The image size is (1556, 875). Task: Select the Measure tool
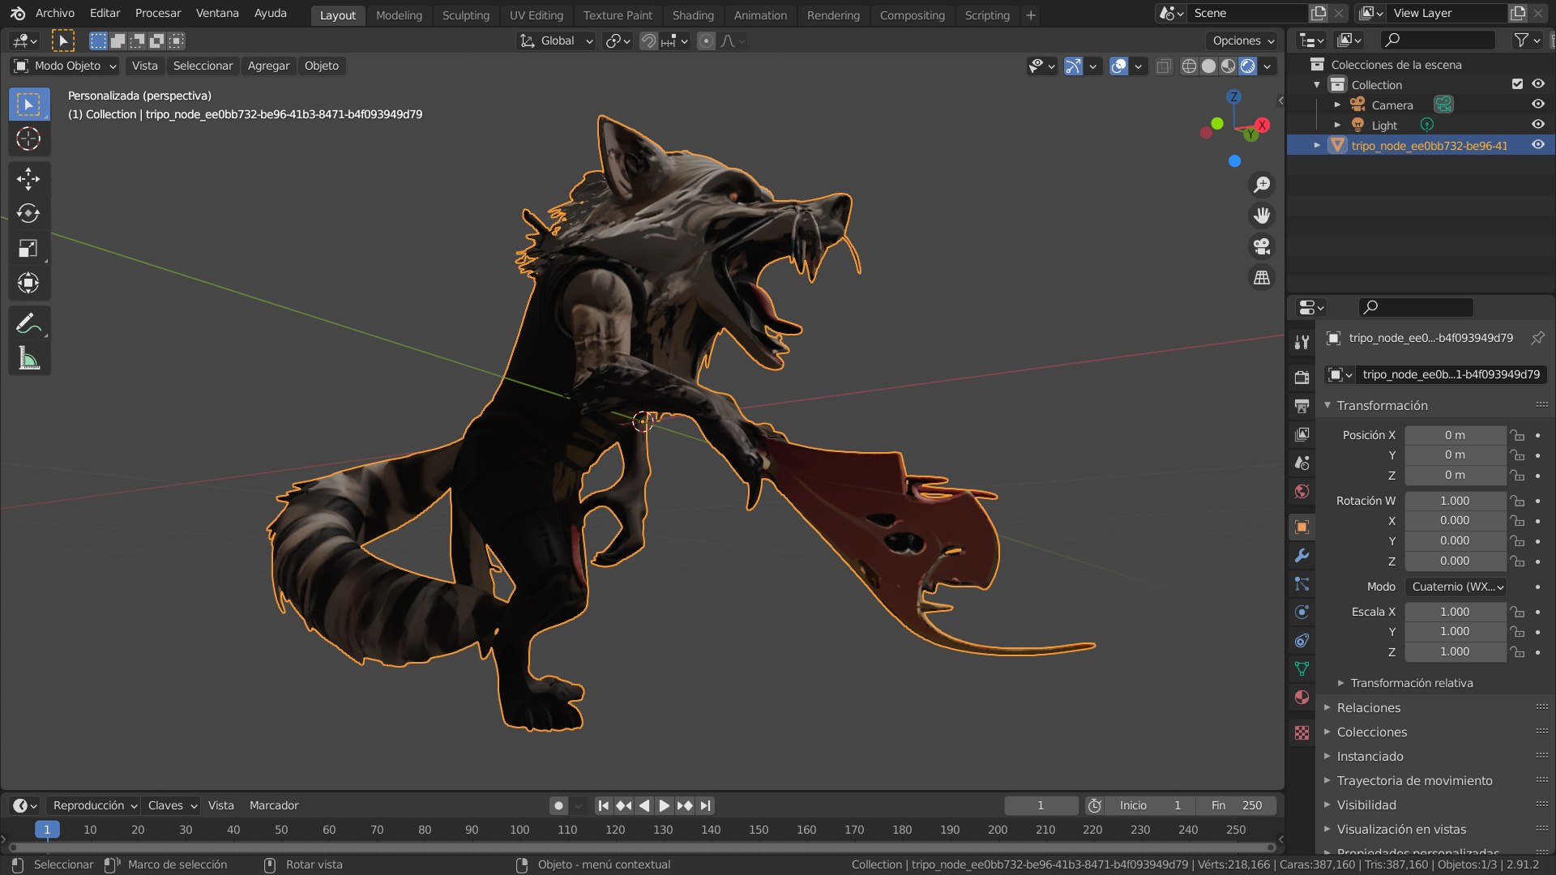(28, 358)
